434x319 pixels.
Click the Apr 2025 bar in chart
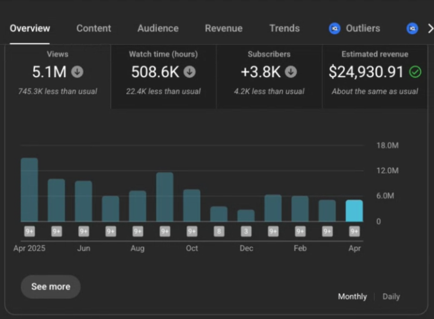coord(29,190)
